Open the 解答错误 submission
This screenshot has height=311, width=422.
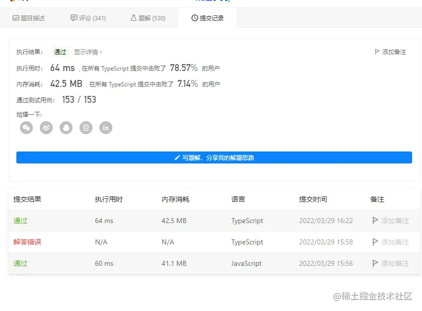pos(27,242)
